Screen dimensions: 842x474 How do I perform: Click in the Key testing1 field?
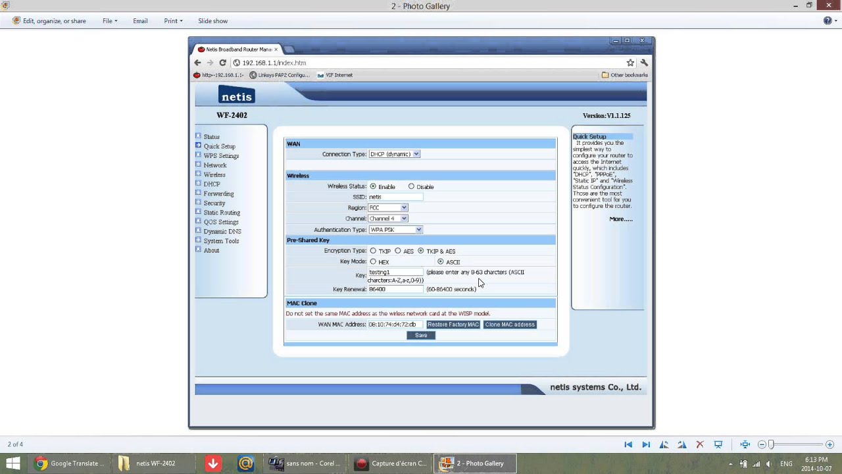coord(395,272)
